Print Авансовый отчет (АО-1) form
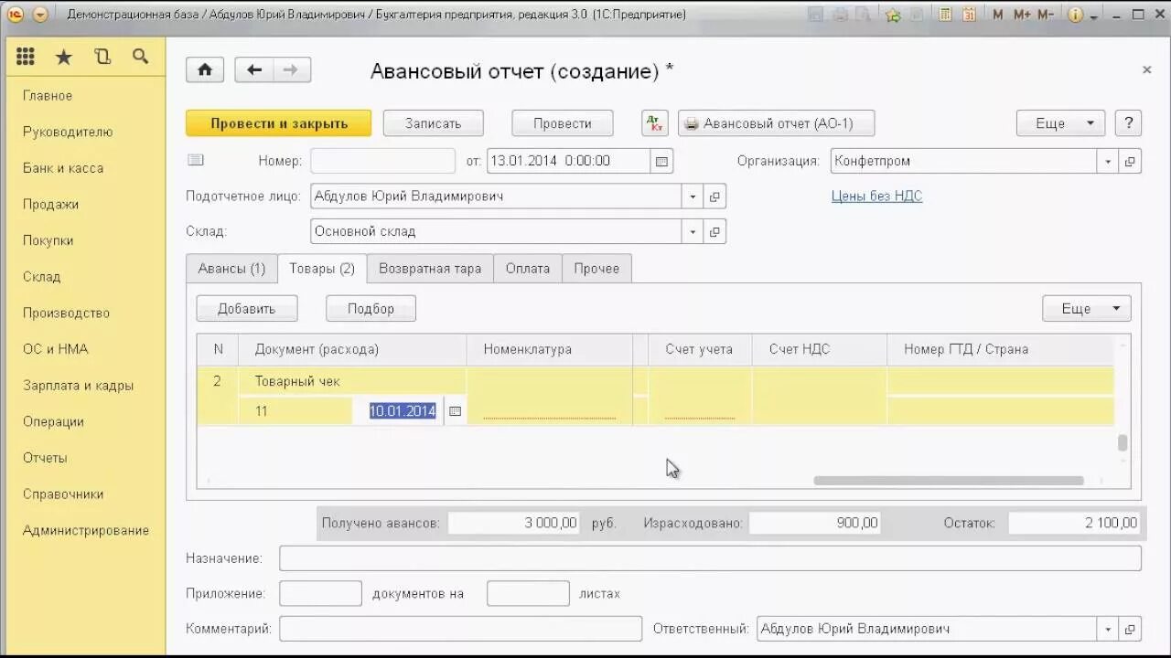The height and width of the screenshot is (658, 1171). 777,123
